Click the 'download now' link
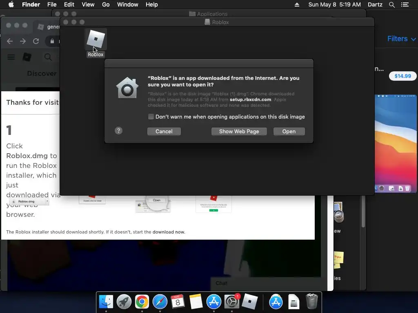The width and height of the screenshot is (418, 313). 169,232
